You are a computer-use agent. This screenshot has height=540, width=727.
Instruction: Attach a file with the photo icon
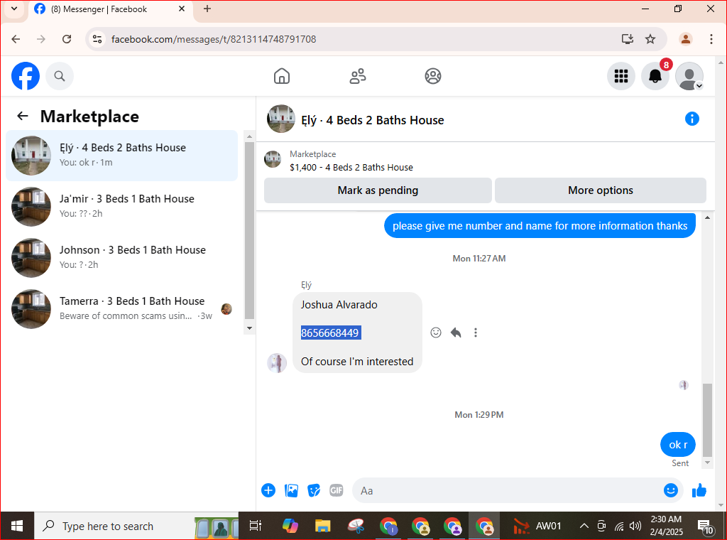(x=291, y=490)
